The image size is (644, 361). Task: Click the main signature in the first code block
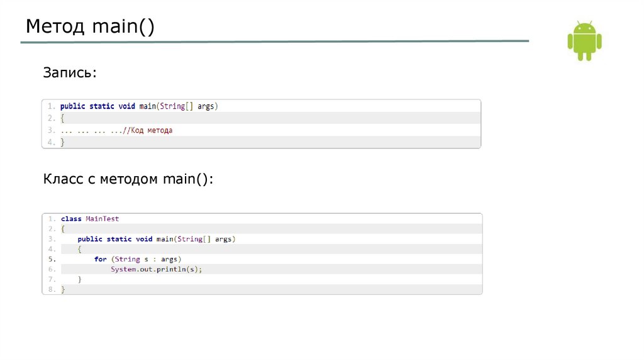pyautogui.click(x=139, y=106)
